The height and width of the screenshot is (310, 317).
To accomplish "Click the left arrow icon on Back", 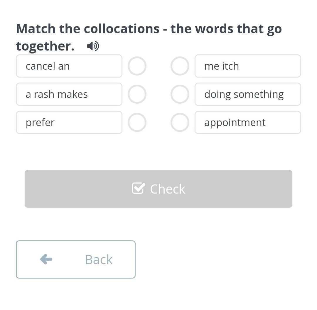I will [x=46, y=259].
